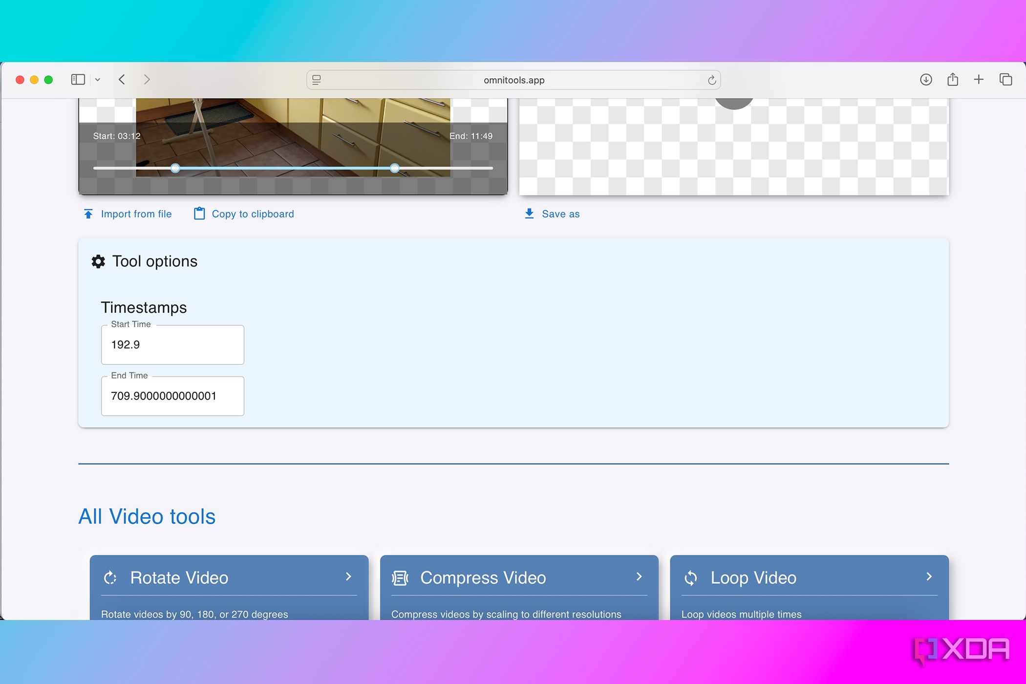Focus the omnitools.app address bar
The height and width of the screenshot is (684, 1026).
click(513, 80)
